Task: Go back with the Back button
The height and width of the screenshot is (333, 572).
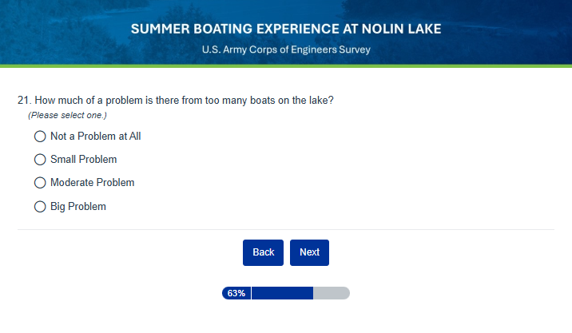Action: (263, 252)
